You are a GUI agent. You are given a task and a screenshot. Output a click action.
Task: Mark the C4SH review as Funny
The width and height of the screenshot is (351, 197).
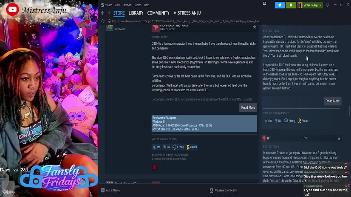(x=178, y=147)
